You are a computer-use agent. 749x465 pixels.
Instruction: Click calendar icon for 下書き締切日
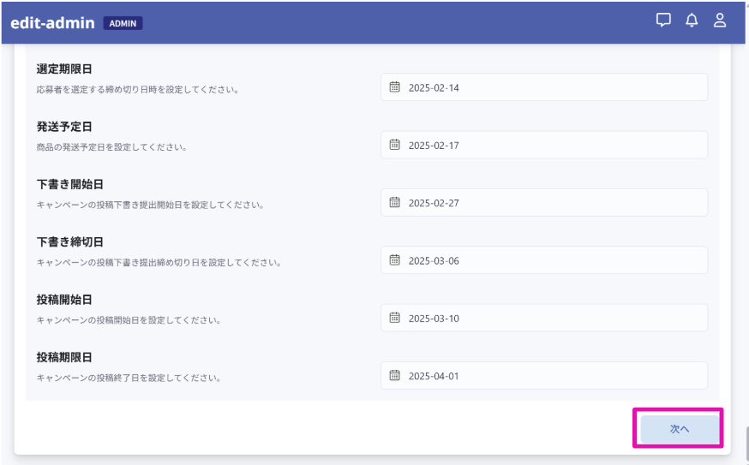395,260
